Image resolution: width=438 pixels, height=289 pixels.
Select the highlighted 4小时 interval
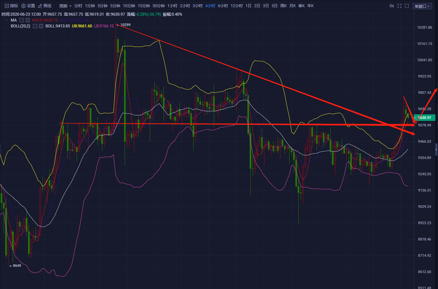click(211, 6)
